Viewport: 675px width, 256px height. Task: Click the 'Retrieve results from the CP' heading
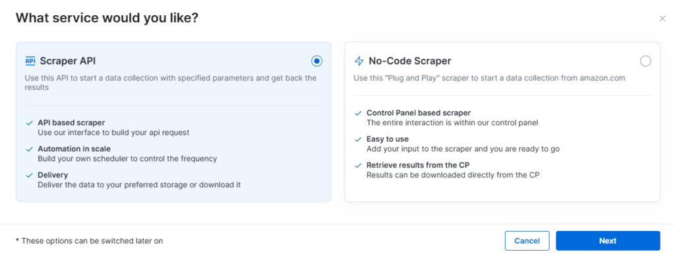pyautogui.click(x=417, y=165)
